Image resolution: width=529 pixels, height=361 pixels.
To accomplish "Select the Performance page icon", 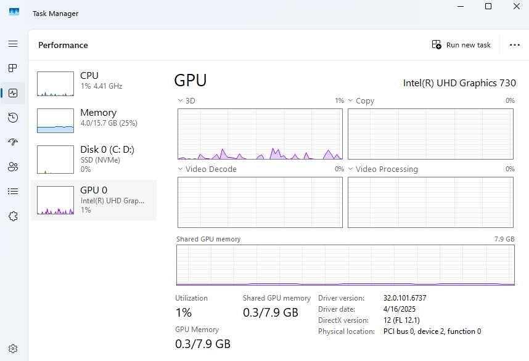I will [x=13, y=93].
